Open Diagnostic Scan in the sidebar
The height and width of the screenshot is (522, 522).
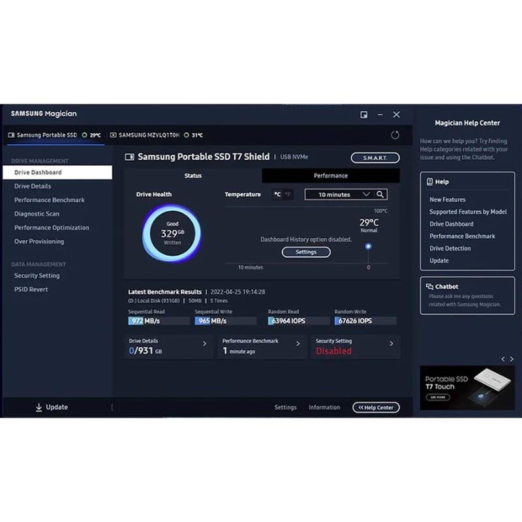tap(37, 214)
